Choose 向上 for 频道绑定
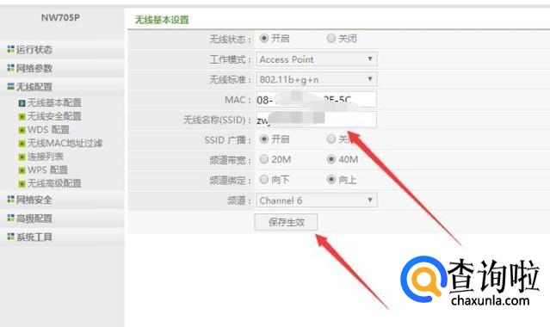 [331, 180]
